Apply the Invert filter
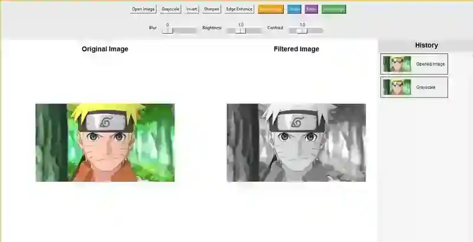The height and width of the screenshot is (242, 473). (192, 9)
